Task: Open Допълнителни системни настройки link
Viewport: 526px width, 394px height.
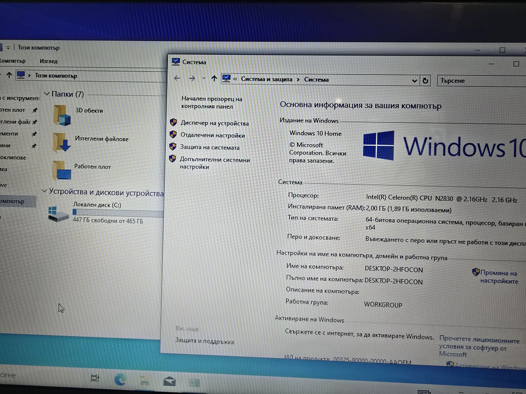Action: click(x=215, y=163)
